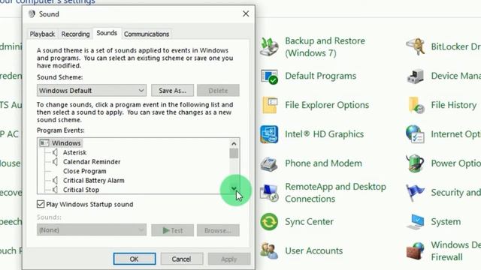
Task: Click the Apply button
Action: (228, 259)
